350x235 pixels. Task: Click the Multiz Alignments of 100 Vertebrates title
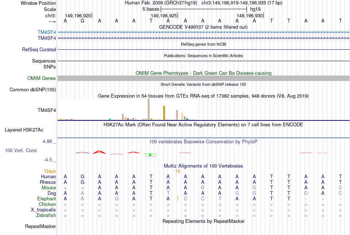pos(203,166)
